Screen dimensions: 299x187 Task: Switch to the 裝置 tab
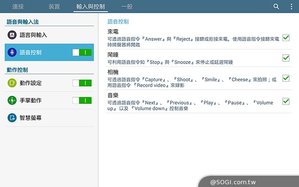pos(54,7)
